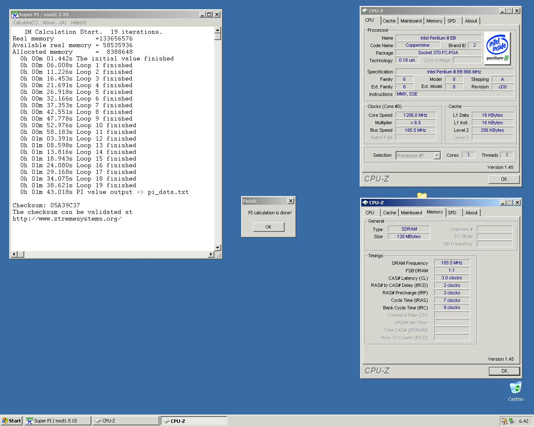Switch to Cache tab in upper CPU-Z
This screenshot has width=534, height=427.
point(389,21)
